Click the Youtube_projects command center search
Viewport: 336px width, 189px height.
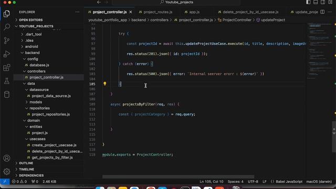pos(176,2)
